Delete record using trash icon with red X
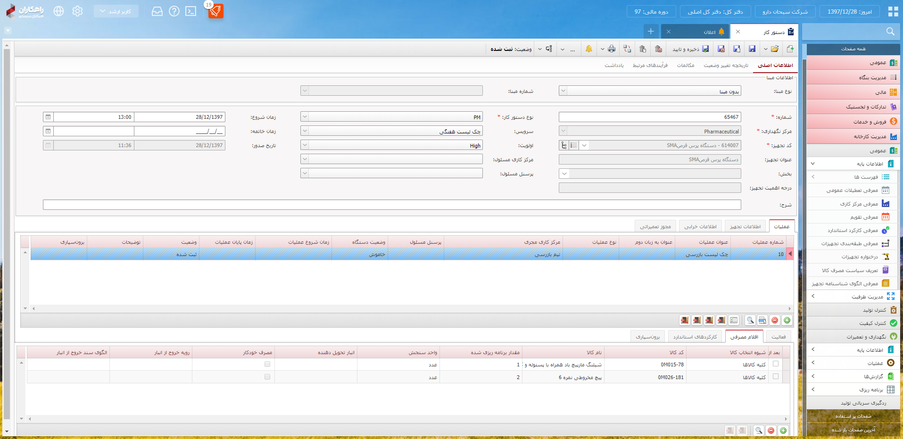Image resolution: width=903 pixels, height=439 pixels. point(659,49)
